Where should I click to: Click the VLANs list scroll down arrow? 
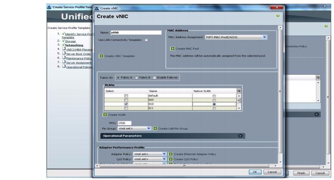[239, 108]
